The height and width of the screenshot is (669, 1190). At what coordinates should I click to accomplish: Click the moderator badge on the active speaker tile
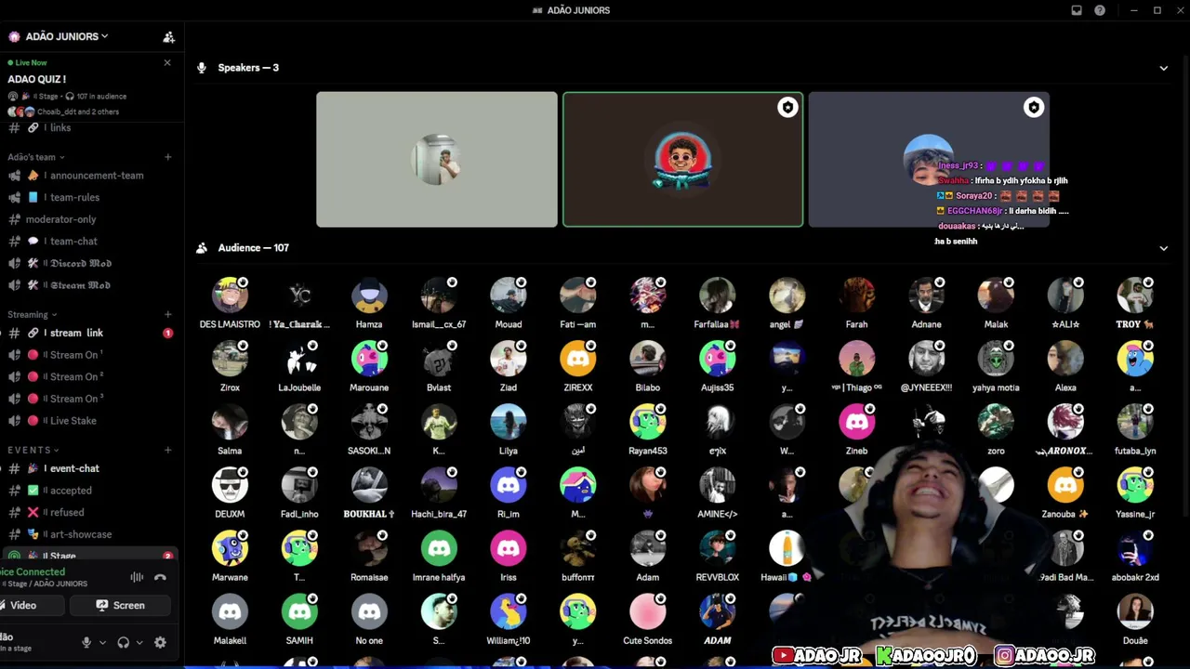click(787, 108)
